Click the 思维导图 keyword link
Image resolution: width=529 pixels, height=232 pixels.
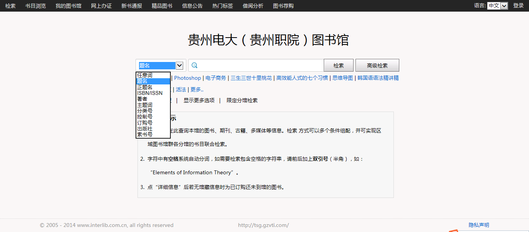(343, 78)
